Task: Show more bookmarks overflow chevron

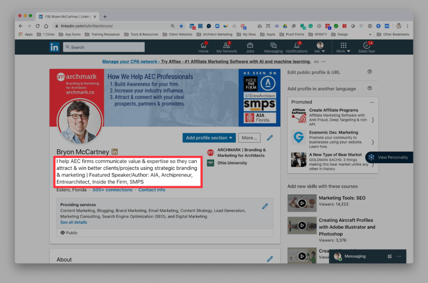Action: (370, 34)
